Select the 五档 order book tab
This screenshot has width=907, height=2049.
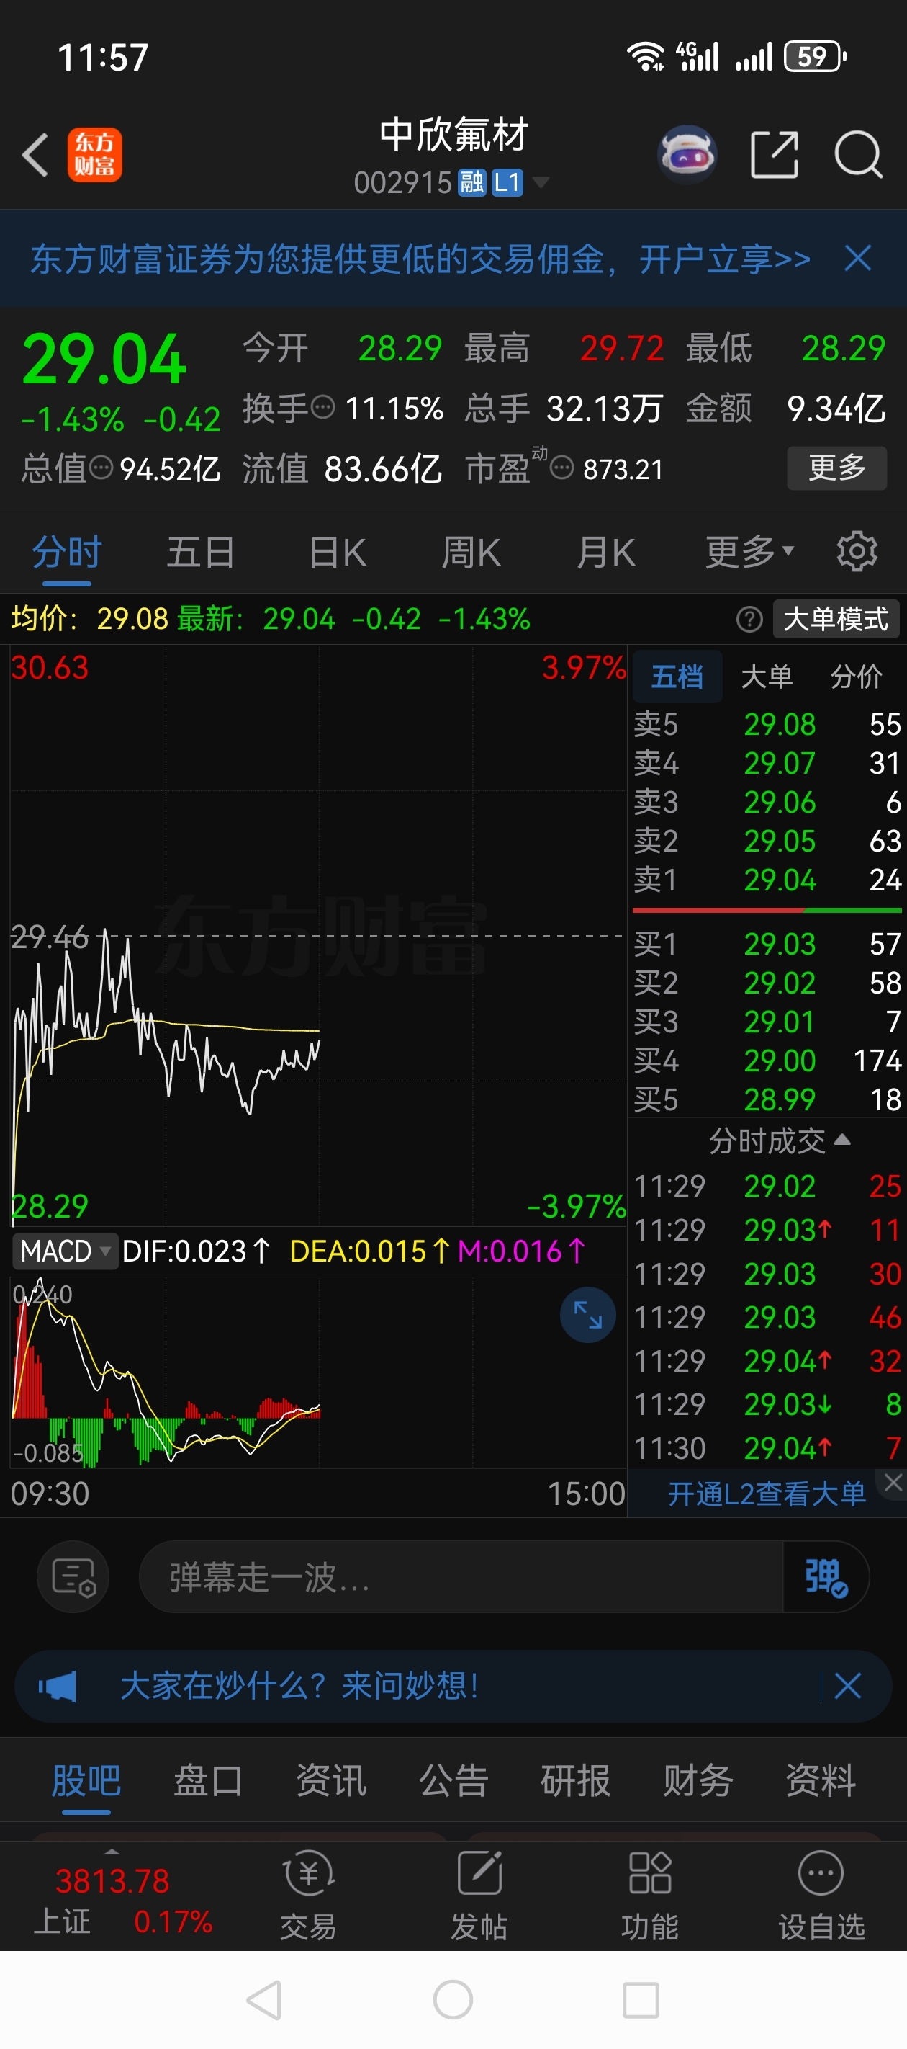click(x=677, y=676)
